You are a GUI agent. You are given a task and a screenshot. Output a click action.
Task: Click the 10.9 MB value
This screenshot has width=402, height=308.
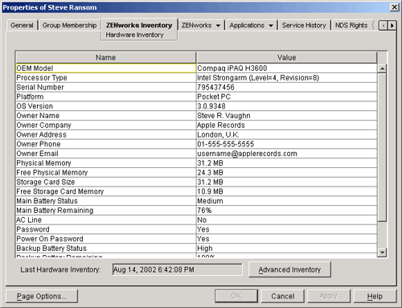286,191
